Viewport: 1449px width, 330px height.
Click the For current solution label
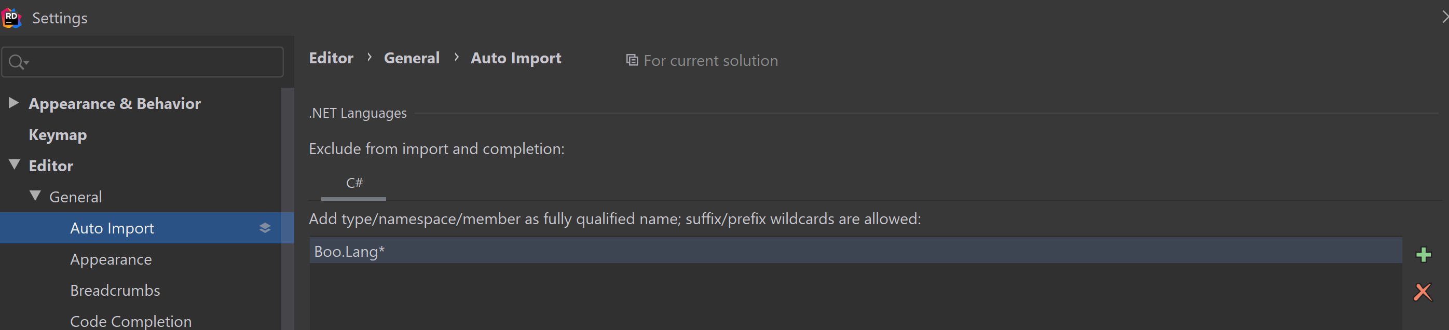coord(710,60)
